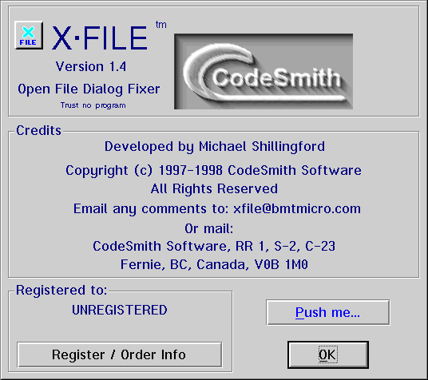This screenshot has height=380, width=428.
Task: Click the Copyright 1997-1998 CodeSmith Software line
Action: pyautogui.click(x=213, y=171)
